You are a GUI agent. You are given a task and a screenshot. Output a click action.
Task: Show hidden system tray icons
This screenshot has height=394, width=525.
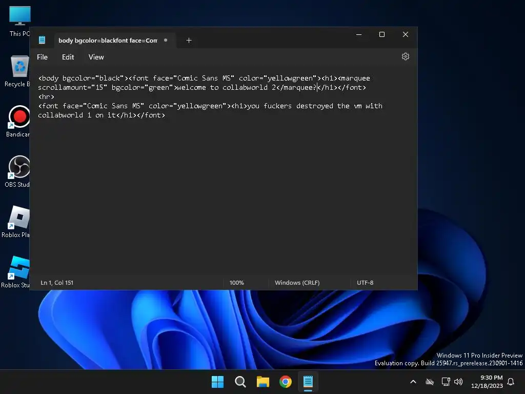pyautogui.click(x=413, y=382)
